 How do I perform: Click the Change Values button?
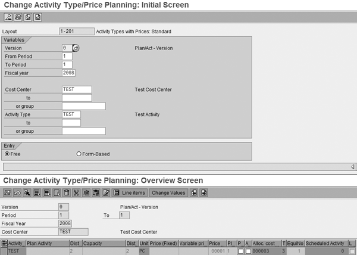tap(168, 193)
